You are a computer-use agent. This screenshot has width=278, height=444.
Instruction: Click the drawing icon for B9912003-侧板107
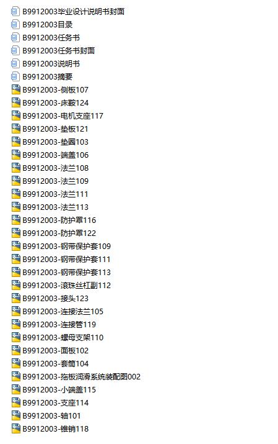click(x=16, y=90)
